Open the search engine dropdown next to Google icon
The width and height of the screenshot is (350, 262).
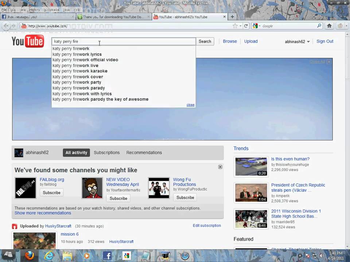(x=260, y=26)
